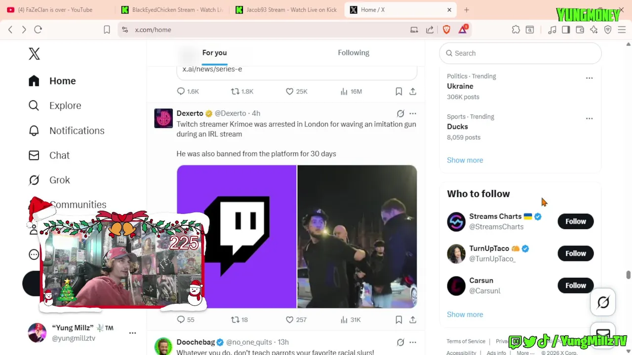
Task: Click the page vertical scrollbar thumb
Action: (629, 275)
